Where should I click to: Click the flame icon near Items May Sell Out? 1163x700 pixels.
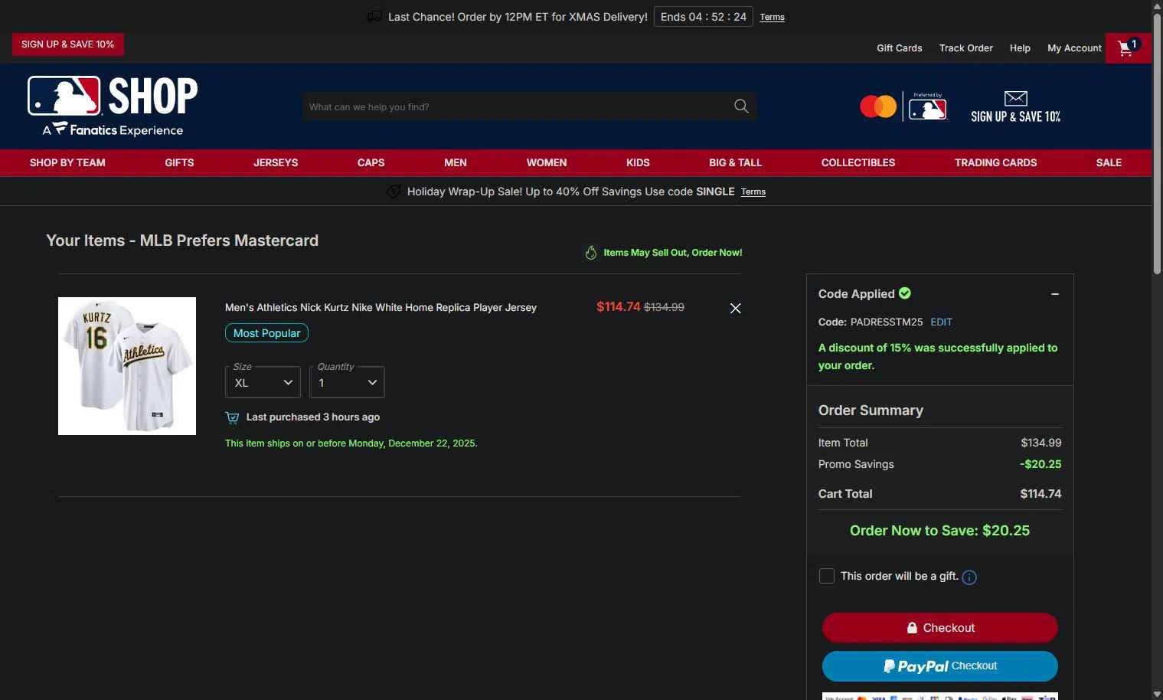(x=591, y=253)
